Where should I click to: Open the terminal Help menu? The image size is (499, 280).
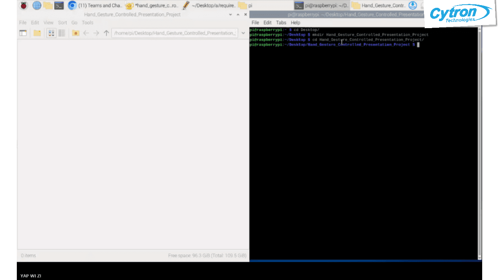tap(296, 23)
